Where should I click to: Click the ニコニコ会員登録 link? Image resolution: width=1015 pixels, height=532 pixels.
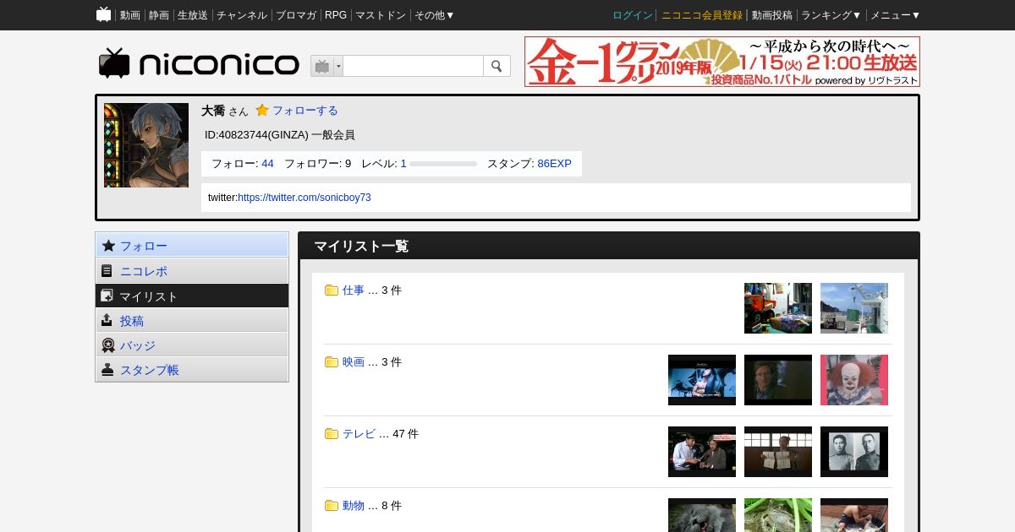tap(702, 15)
